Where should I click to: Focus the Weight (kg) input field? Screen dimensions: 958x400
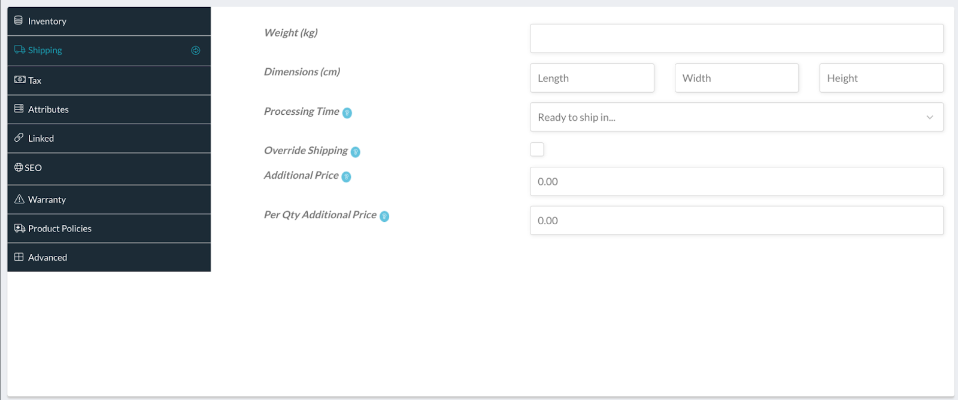click(x=736, y=38)
